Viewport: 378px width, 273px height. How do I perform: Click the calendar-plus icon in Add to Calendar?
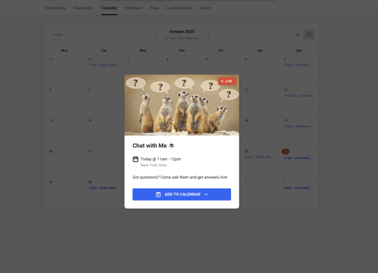click(x=158, y=194)
